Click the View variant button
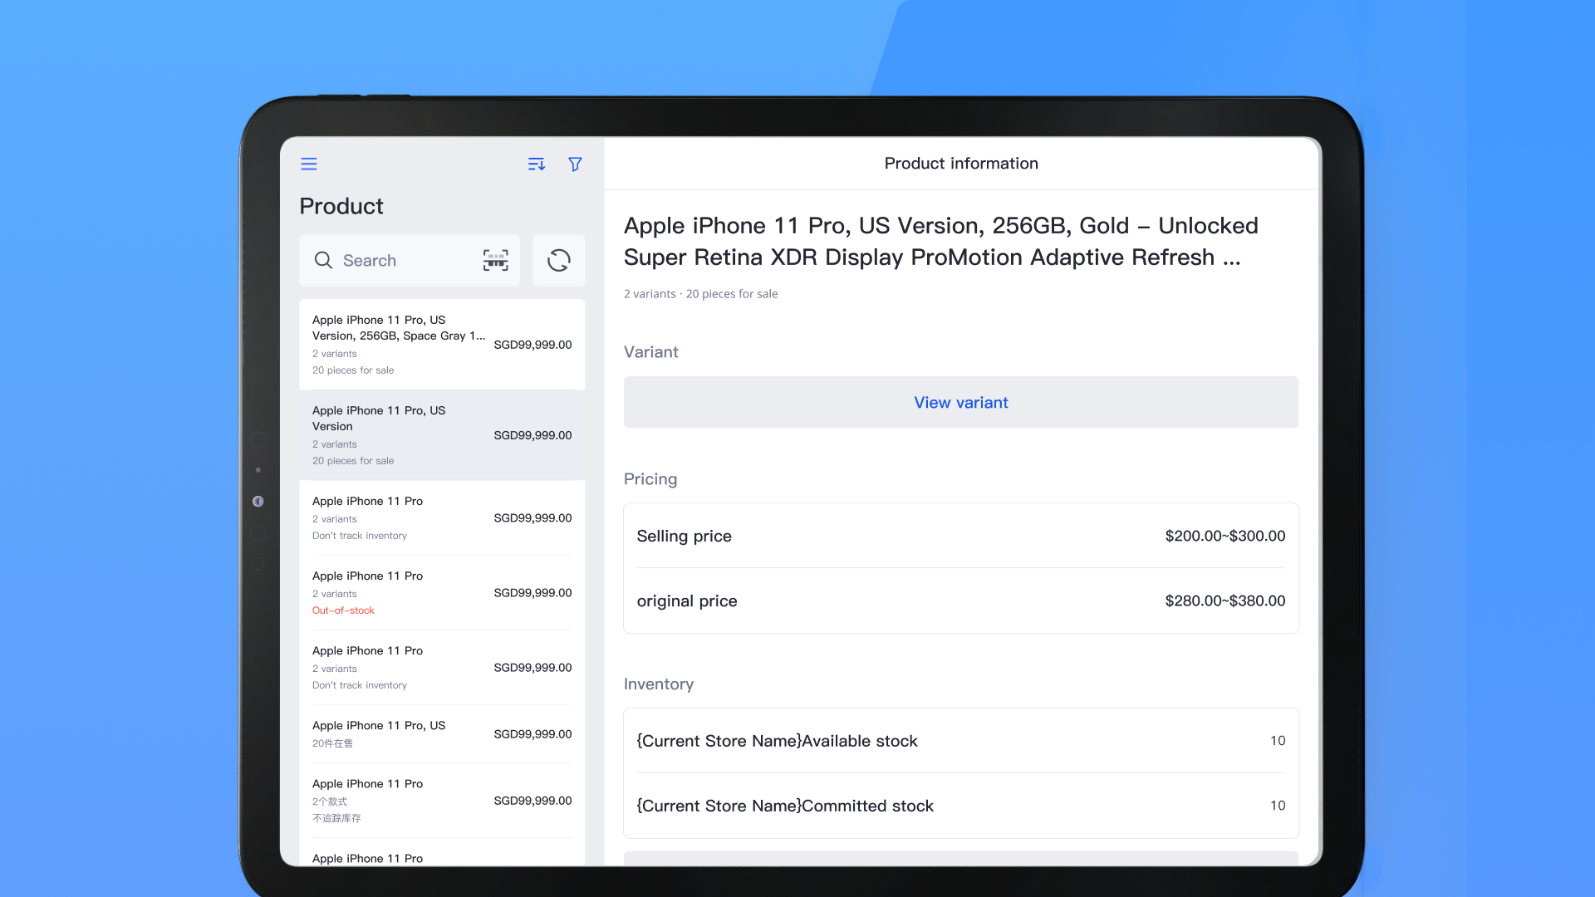Viewport: 1595px width, 897px height. 960,402
